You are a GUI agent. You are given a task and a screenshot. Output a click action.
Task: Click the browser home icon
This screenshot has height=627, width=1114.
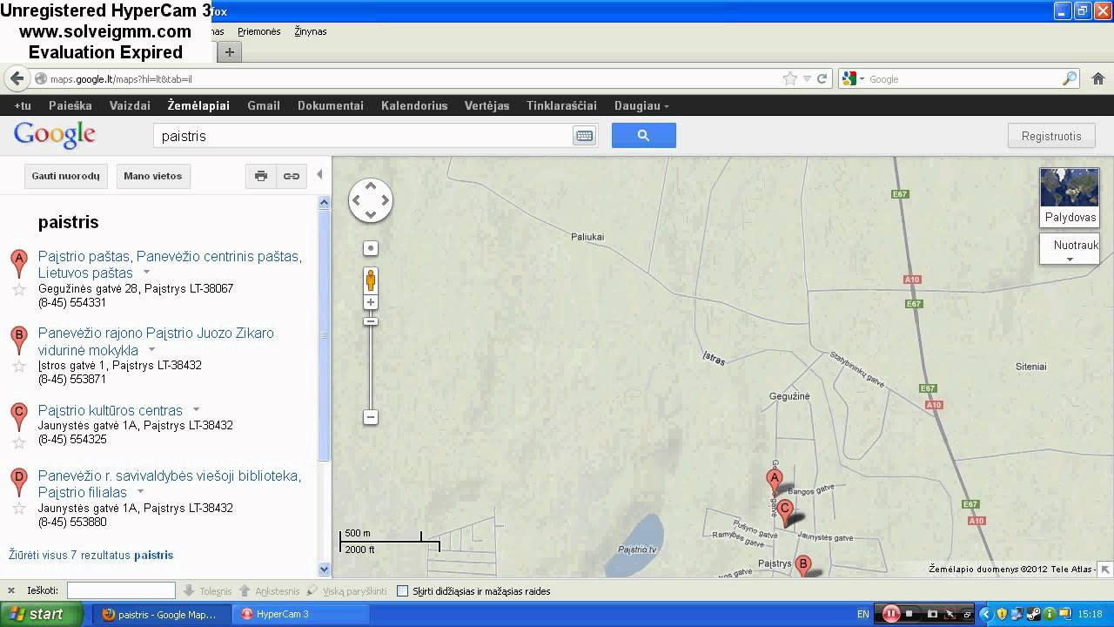point(1098,78)
